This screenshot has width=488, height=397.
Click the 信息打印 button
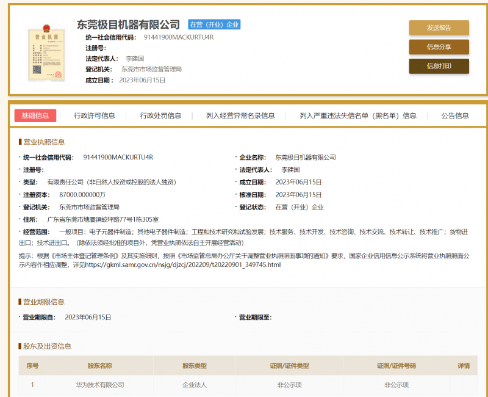tap(439, 66)
